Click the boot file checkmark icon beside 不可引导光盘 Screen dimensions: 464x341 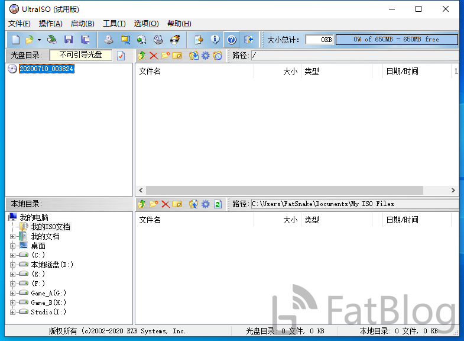point(121,56)
